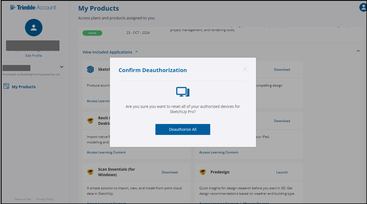
Task: Click the Scan Essentials box icon
Action: tap(90, 172)
